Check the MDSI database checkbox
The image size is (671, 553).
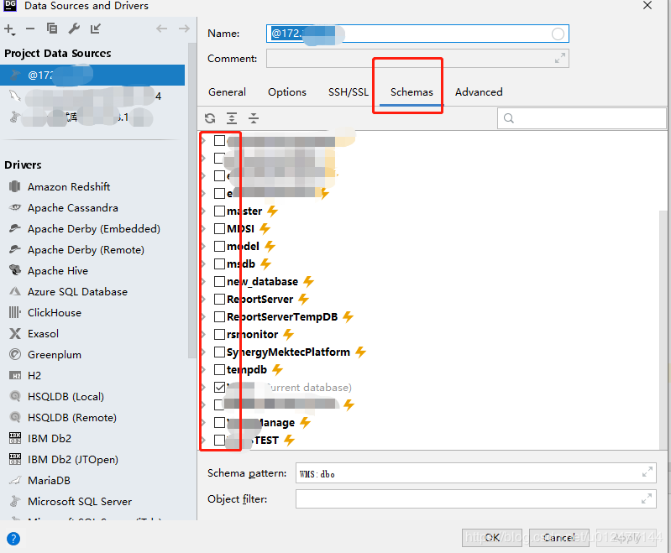click(x=219, y=228)
